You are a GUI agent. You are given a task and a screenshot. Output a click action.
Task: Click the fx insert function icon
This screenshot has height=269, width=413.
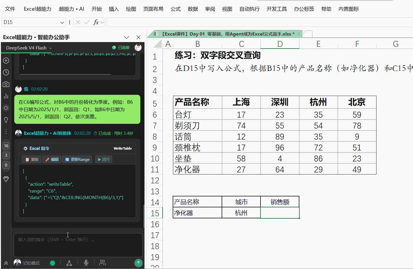(96, 22)
